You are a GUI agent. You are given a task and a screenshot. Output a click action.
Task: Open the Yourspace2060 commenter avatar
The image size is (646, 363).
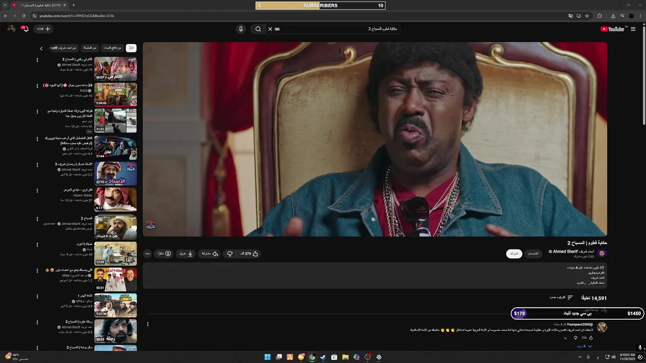(x=602, y=327)
